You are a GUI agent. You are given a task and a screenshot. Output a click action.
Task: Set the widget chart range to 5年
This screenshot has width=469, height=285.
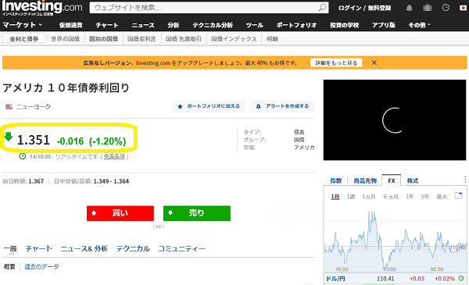pos(424,197)
